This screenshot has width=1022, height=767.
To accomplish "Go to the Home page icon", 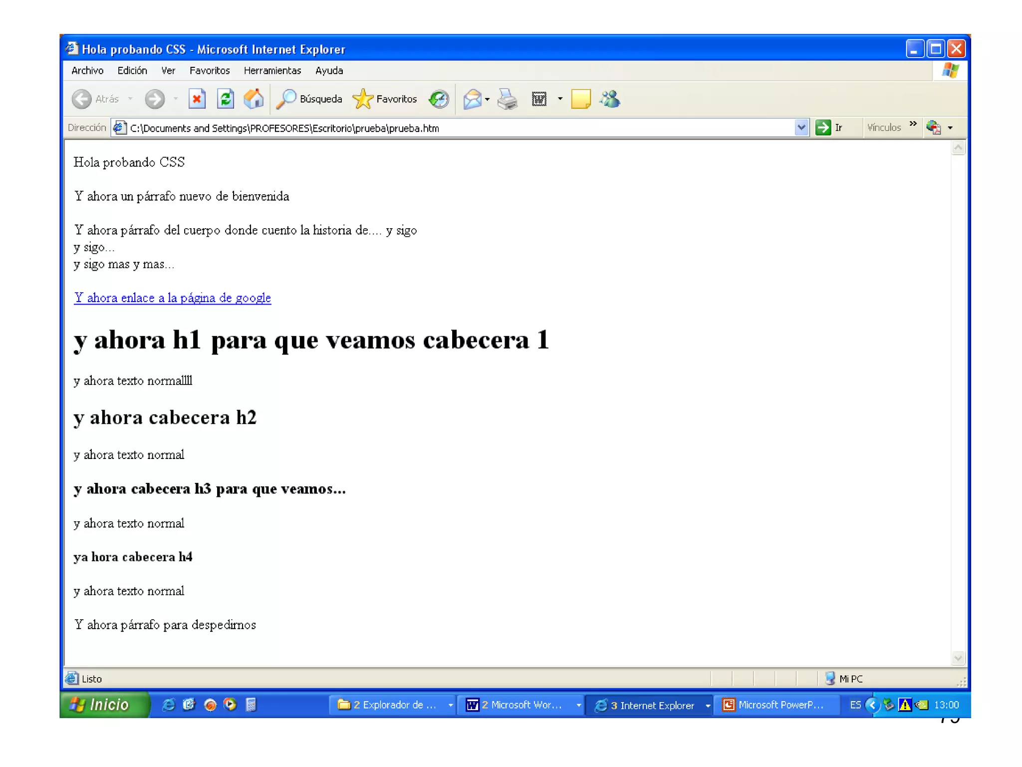I will (254, 99).
